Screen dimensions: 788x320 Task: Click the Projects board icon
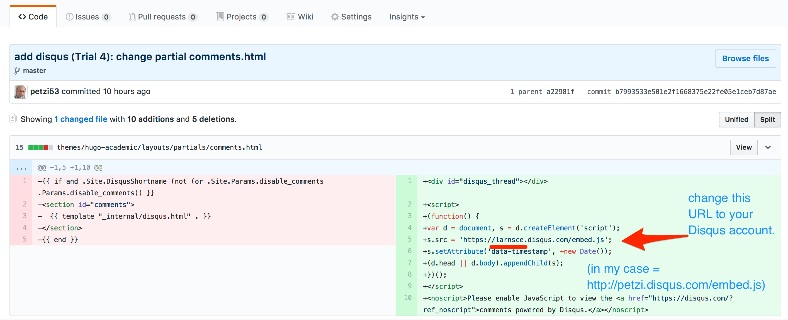(x=219, y=17)
